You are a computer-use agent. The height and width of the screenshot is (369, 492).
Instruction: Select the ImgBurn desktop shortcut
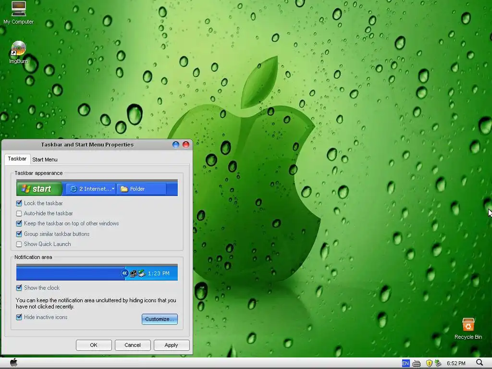coord(19,53)
